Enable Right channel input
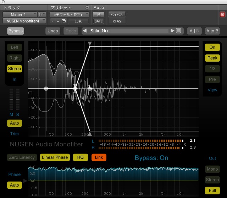Image resolution: width=227 pixels, height=198 pixels. (x=15, y=58)
